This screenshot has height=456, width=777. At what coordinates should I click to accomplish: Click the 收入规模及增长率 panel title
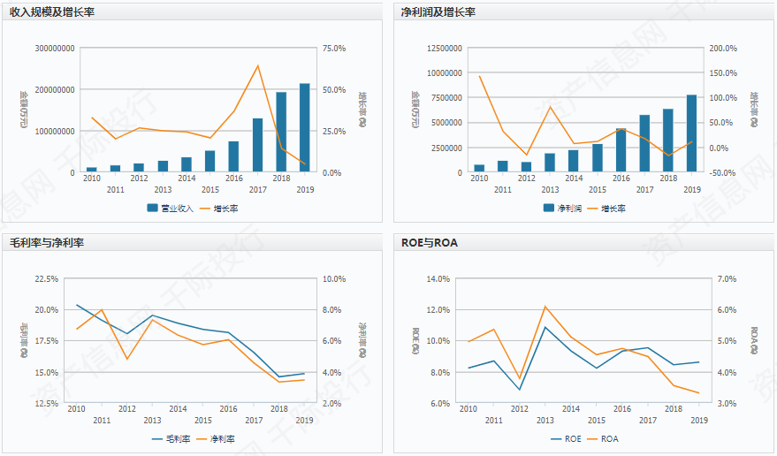(x=52, y=12)
